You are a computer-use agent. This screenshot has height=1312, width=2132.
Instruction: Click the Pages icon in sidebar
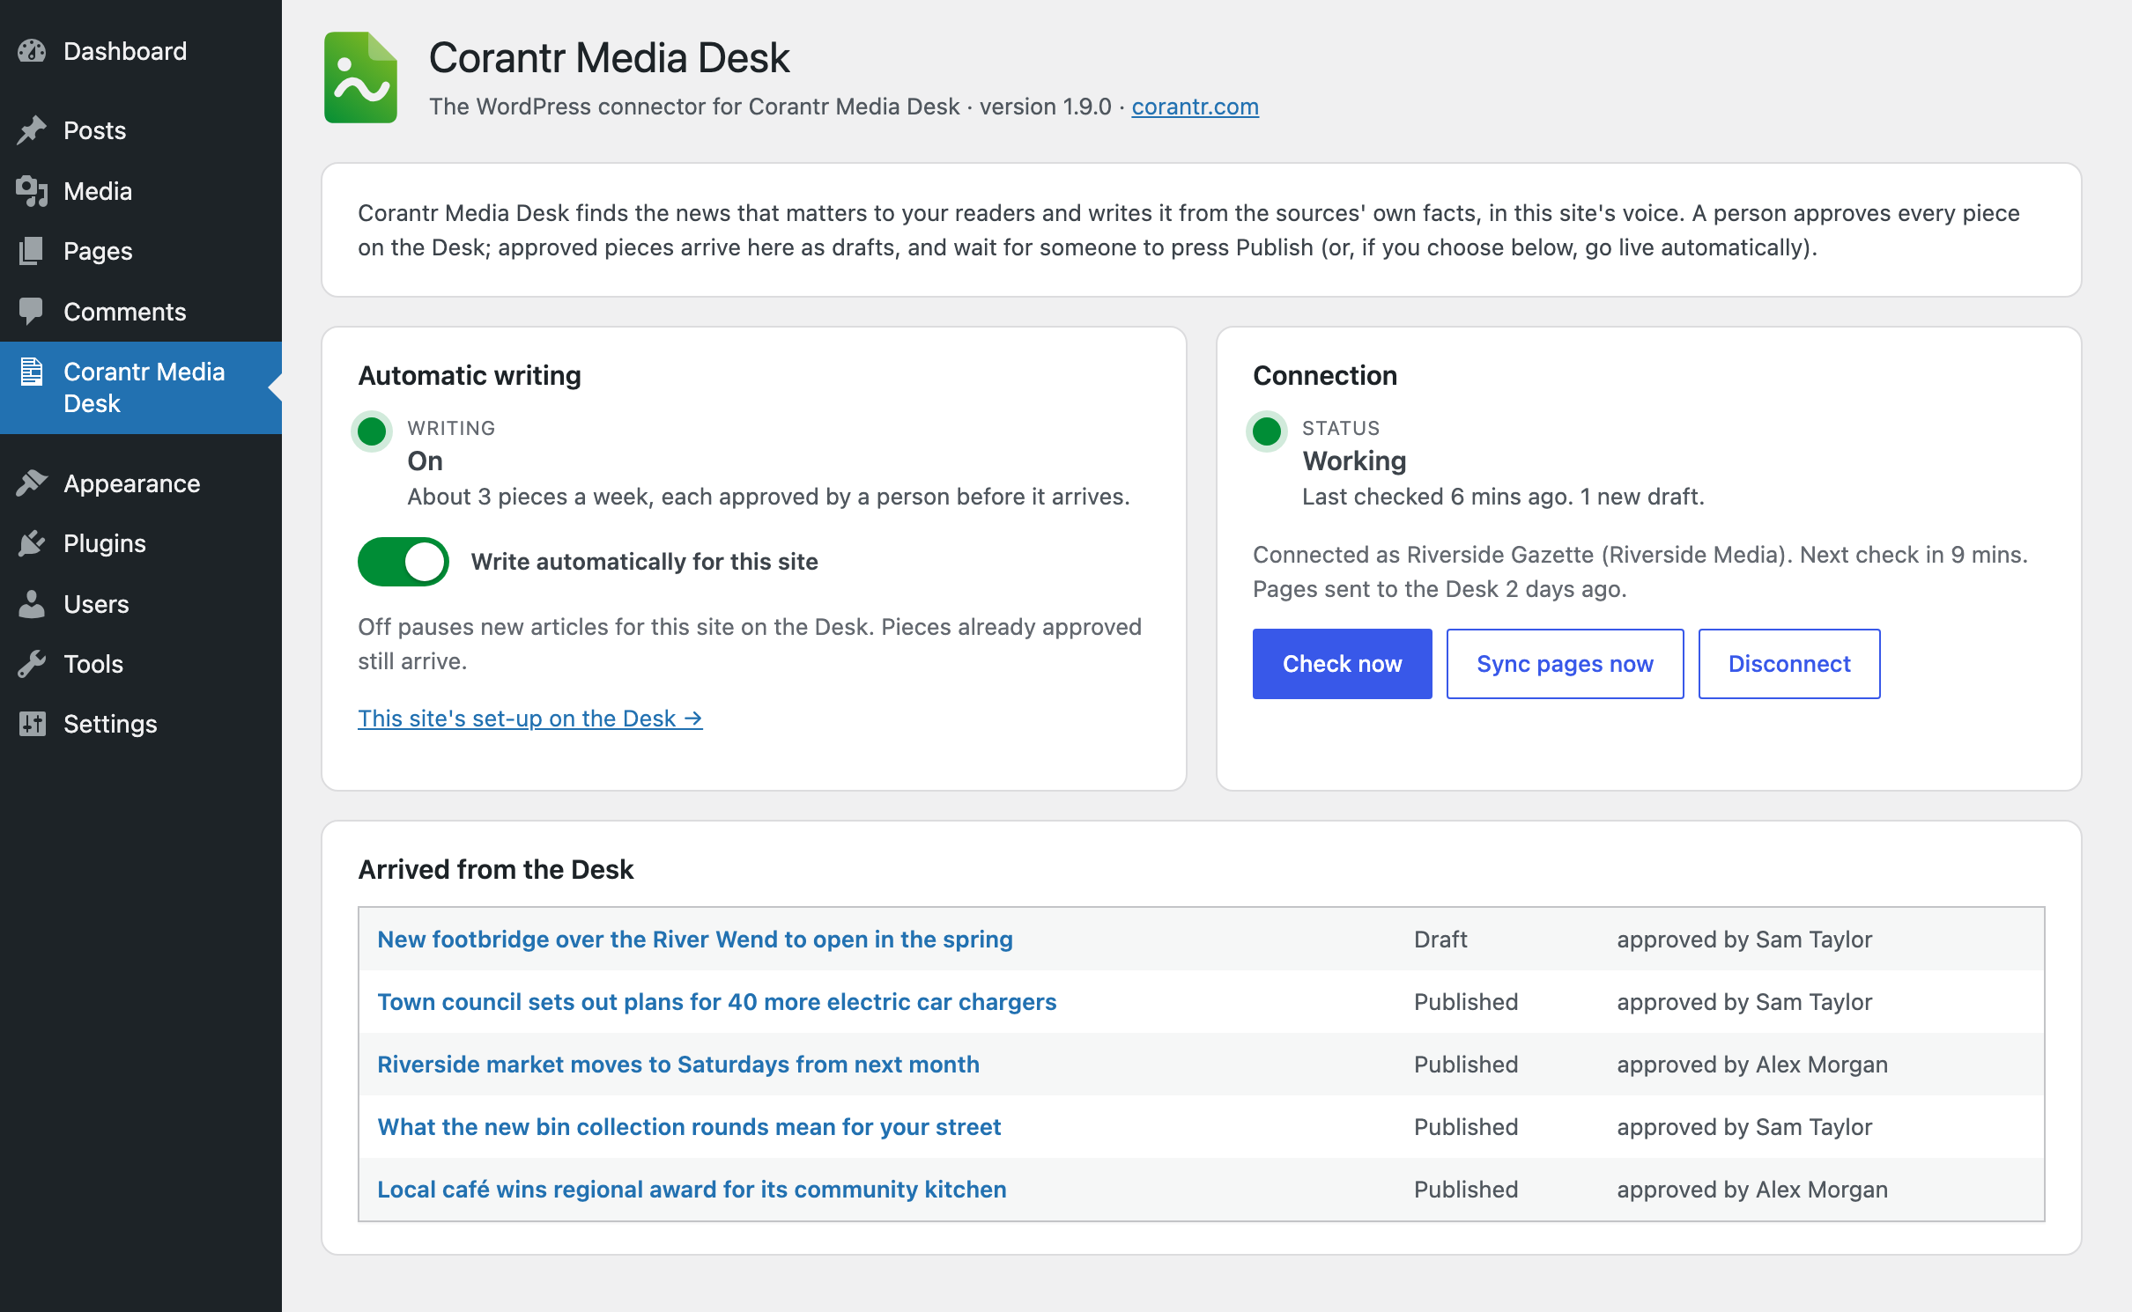pos(32,251)
